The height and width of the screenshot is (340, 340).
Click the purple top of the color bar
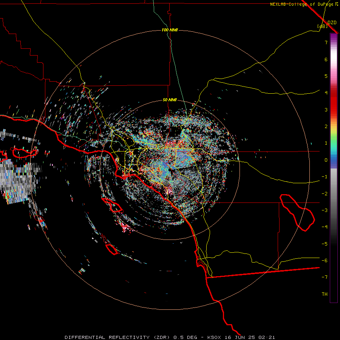(334, 37)
